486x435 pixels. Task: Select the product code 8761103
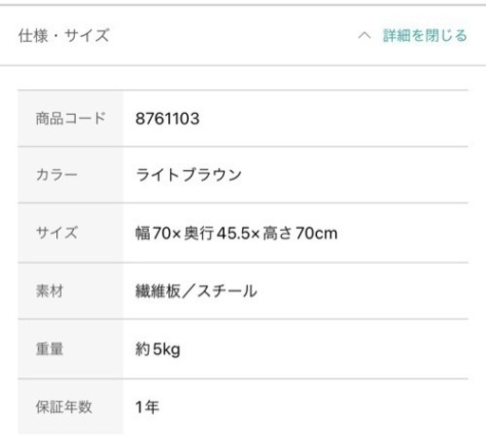(167, 119)
